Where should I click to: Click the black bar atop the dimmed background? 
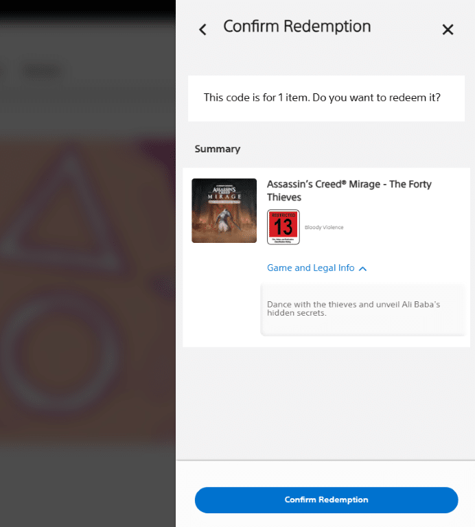(x=88, y=9)
